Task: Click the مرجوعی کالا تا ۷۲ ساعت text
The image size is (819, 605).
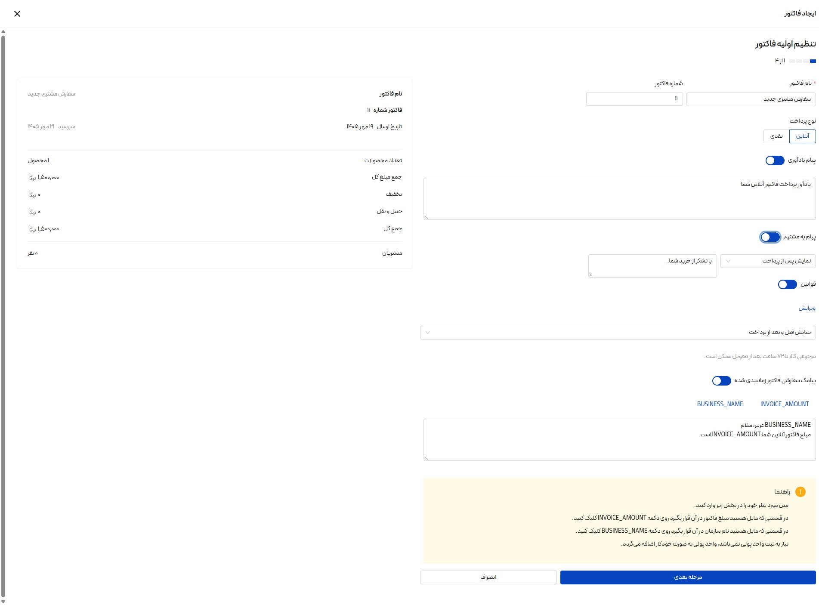Action: (x=760, y=356)
